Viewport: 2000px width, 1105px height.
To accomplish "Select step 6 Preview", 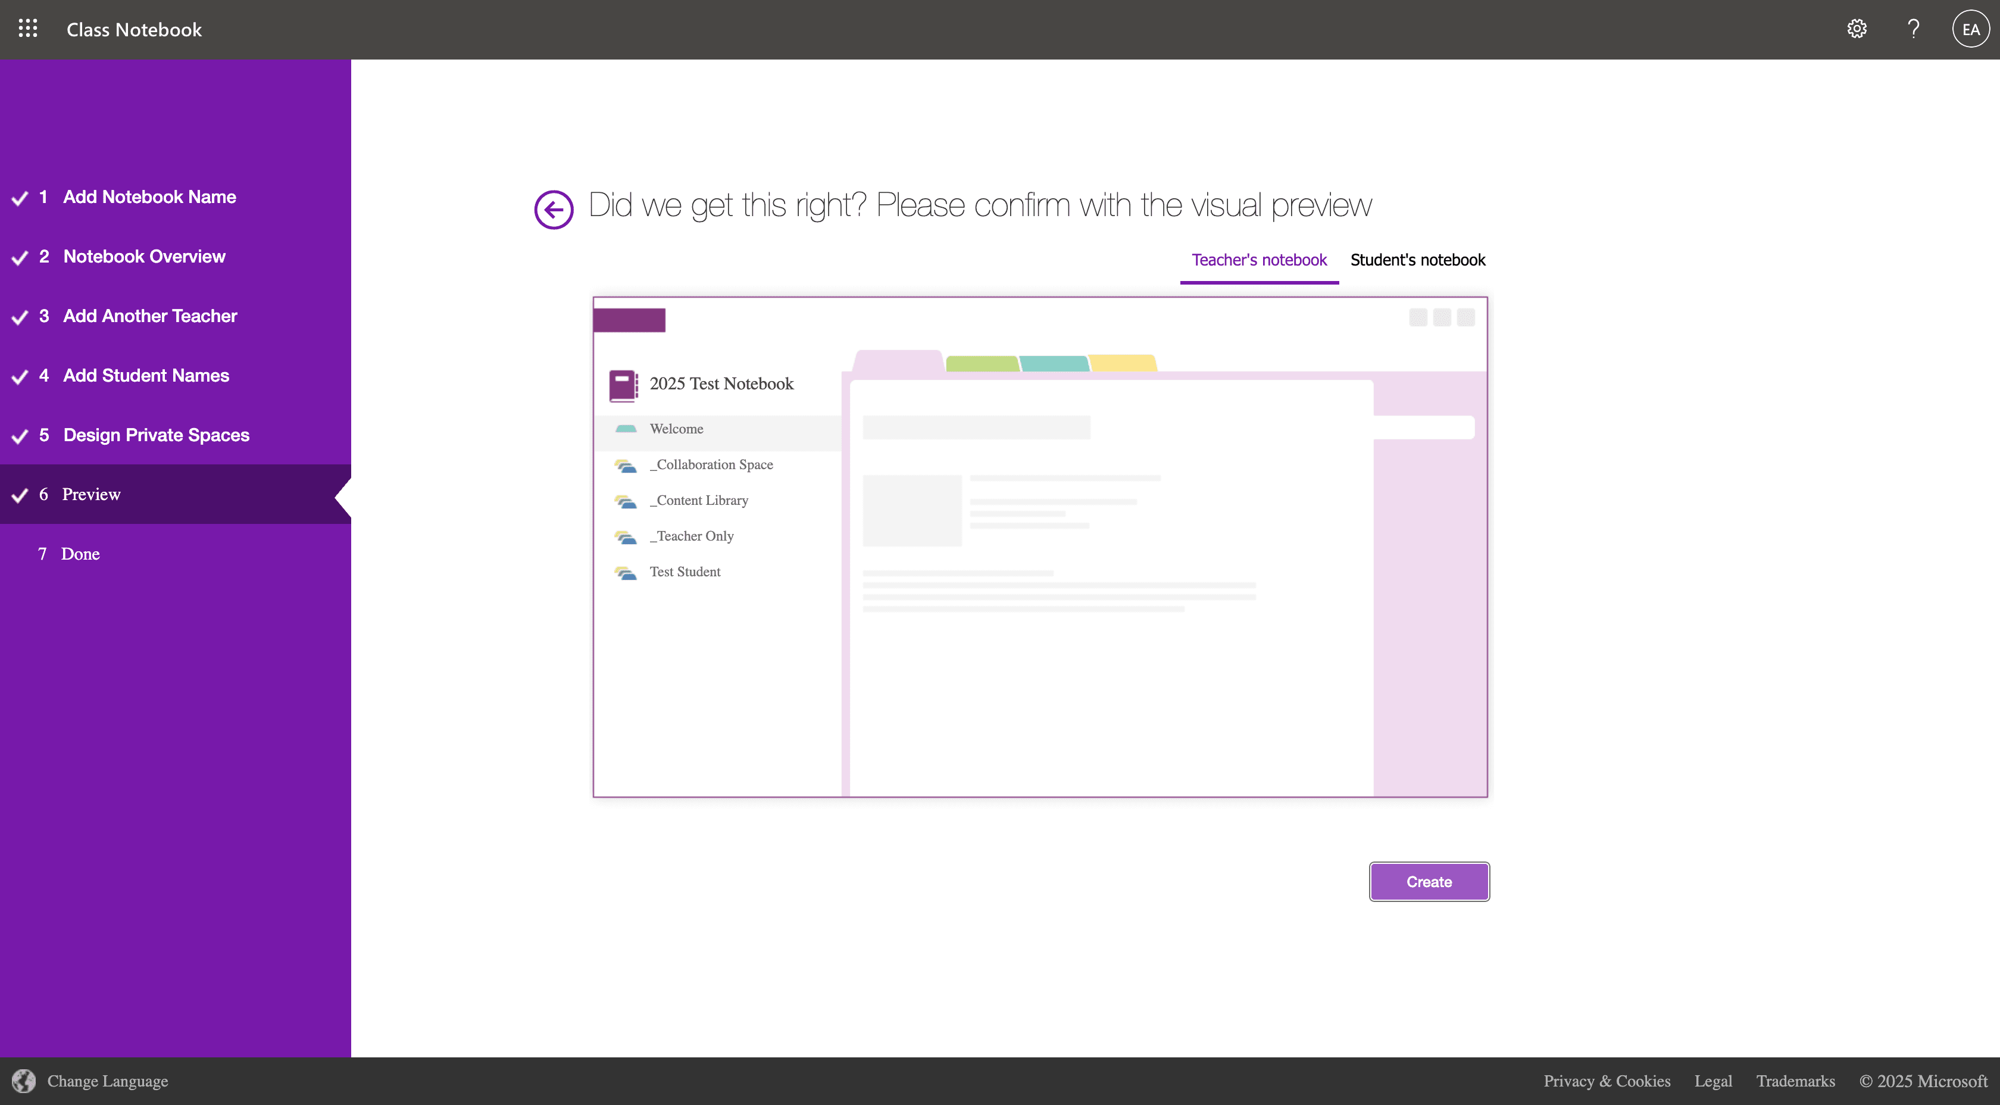I will point(176,495).
